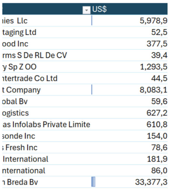The width and height of the screenshot is (169, 189).
Task: Select the 627,2 amount cell
Action: [129, 113]
